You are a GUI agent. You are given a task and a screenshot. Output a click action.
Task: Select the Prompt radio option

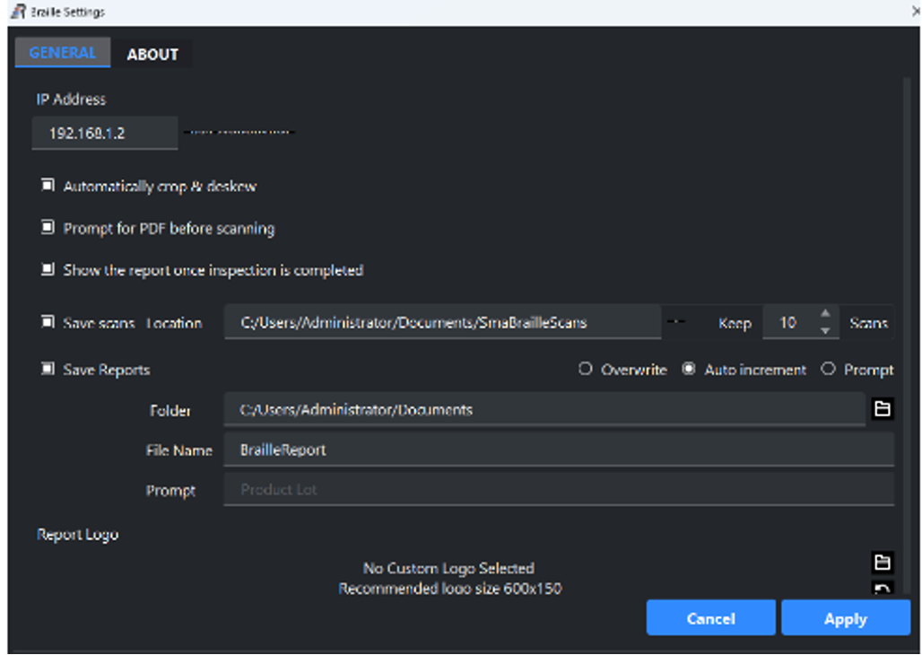tap(828, 369)
